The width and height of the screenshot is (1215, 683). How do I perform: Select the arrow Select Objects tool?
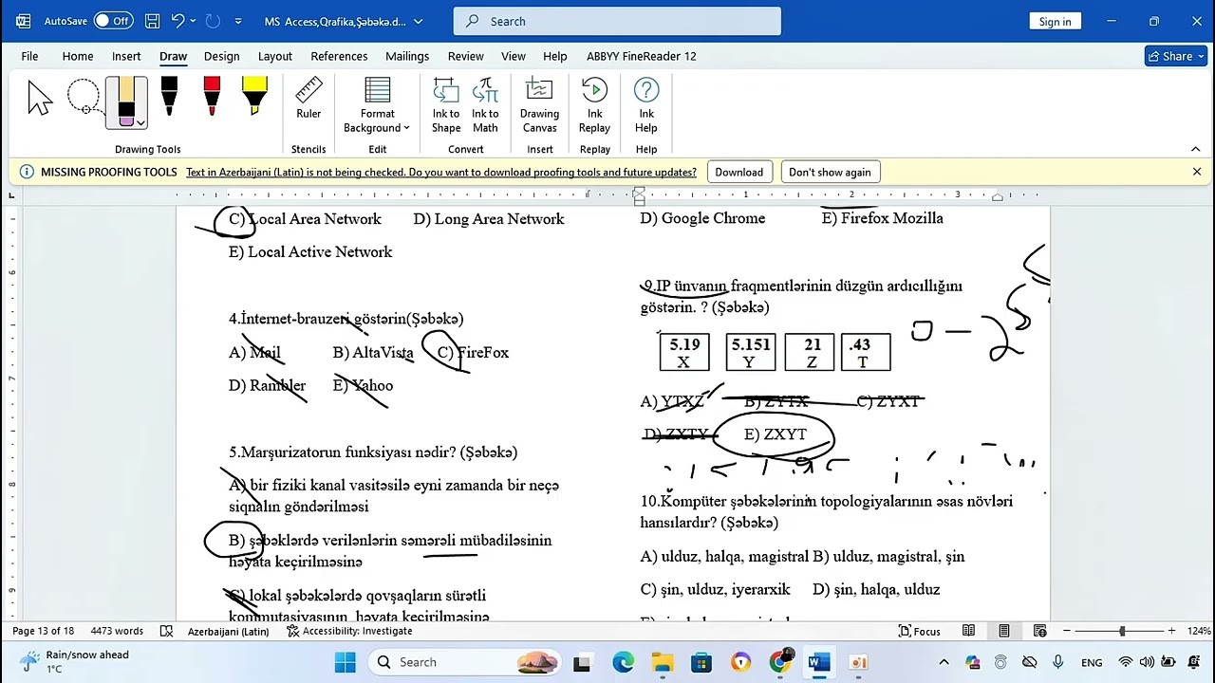40,98
